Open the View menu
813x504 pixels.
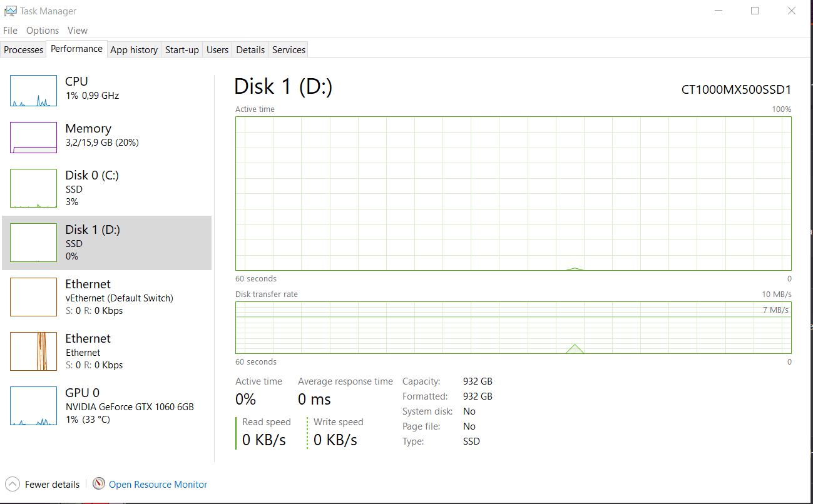coord(78,31)
